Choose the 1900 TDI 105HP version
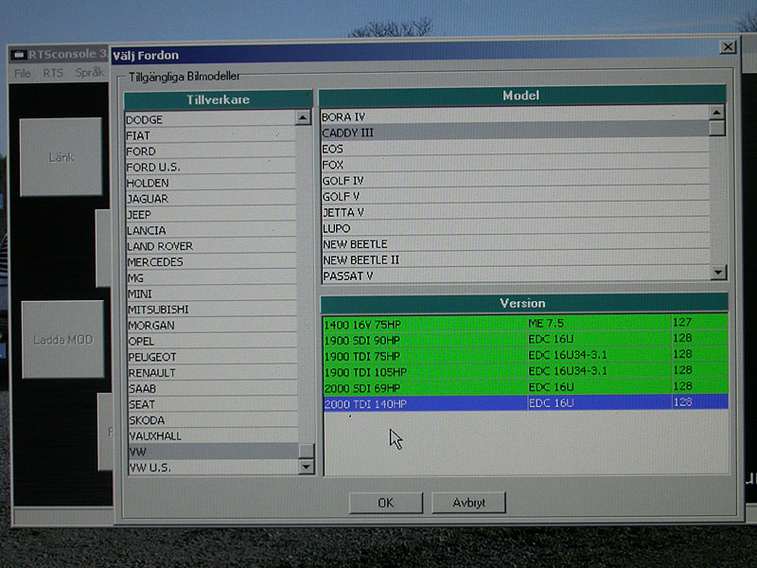This screenshot has height=568, width=757. click(525, 371)
